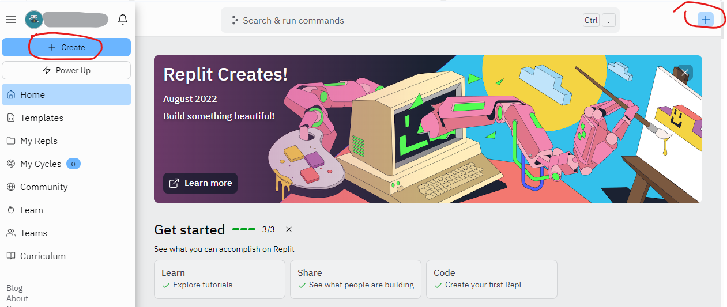Click the Ctrl key hint in search bar

pos(591,20)
